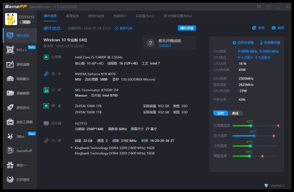Click first Kingbank DDR4-3200 16GB row

coord(115,148)
